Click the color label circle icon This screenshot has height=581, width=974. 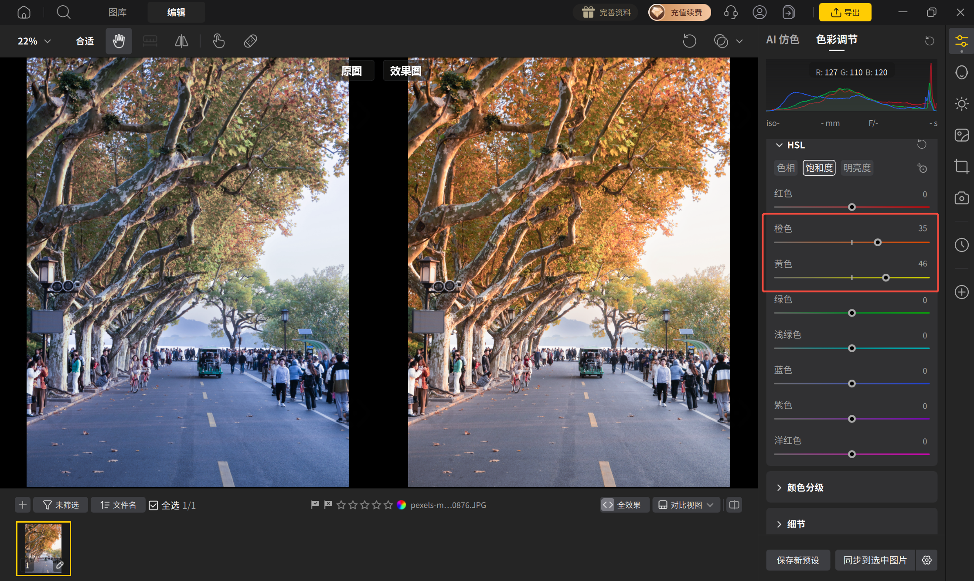pos(401,505)
